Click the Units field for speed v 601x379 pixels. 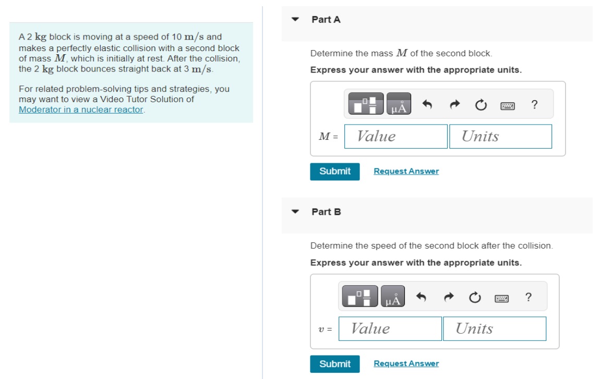pyautogui.click(x=494, y=329)
